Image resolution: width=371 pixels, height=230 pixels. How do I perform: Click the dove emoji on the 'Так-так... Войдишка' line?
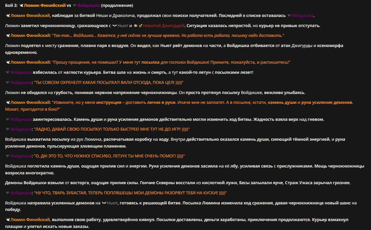pos(8,36)
